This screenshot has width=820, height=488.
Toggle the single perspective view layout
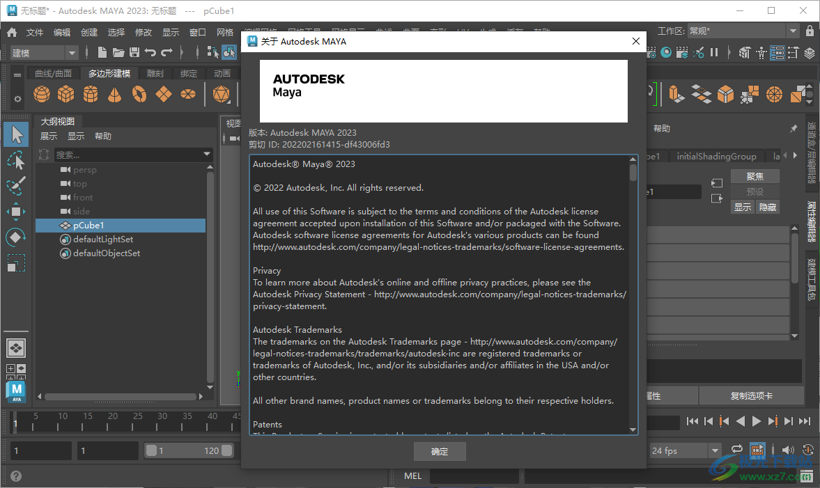click(16, 348)
